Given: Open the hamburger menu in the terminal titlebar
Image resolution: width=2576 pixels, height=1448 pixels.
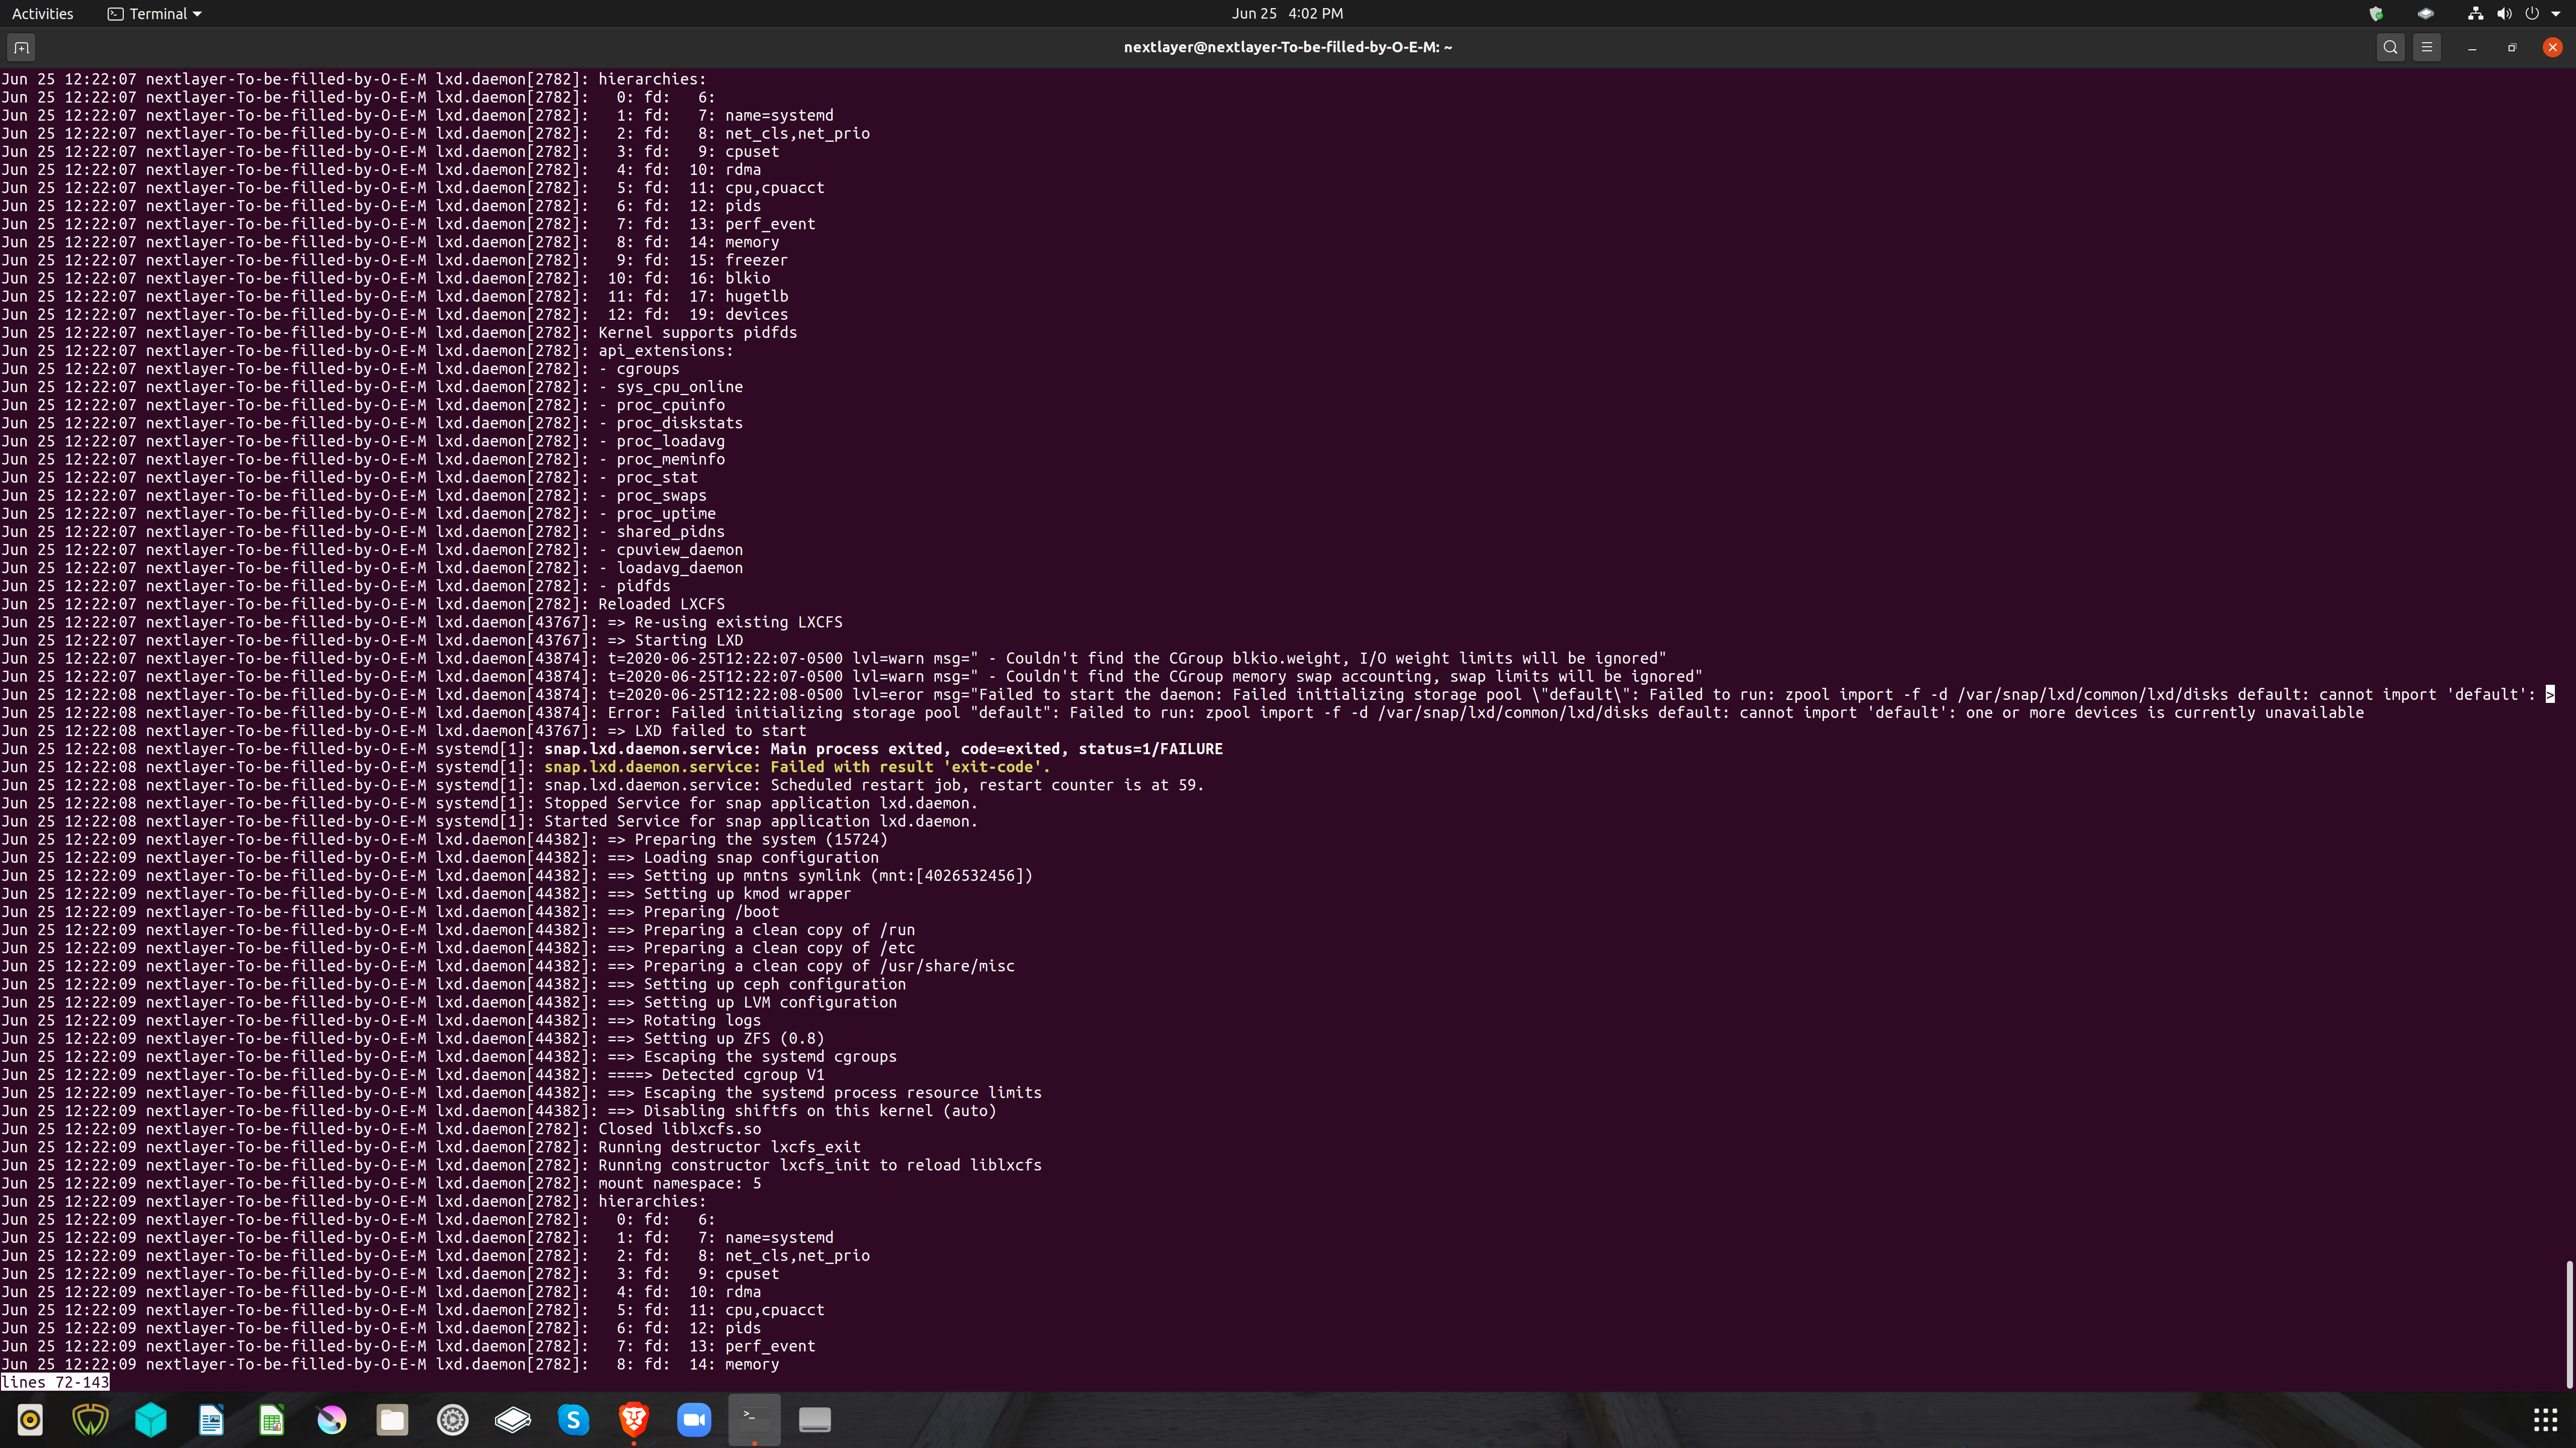Looking at the screenshot, I should coord(2427,46).
